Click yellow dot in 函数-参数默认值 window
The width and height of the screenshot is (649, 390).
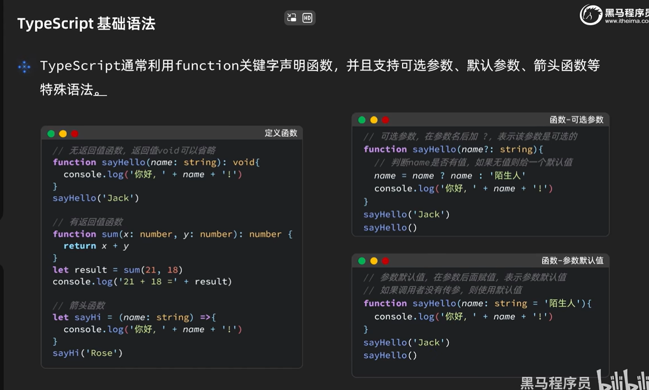374,261
